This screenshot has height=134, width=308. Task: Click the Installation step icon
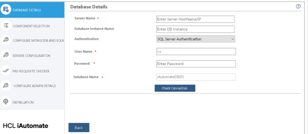[5, 101]
